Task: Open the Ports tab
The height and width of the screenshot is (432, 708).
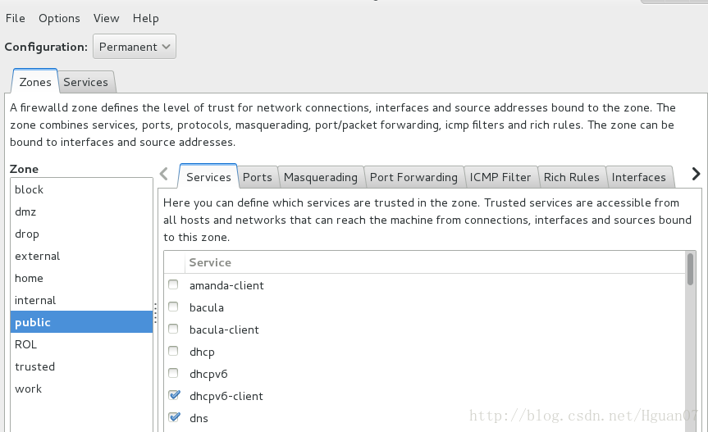Action: (x=258, y=177)
